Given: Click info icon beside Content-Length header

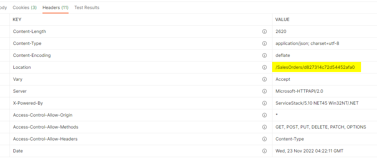Looking at the screenshot, I should tap(265, 31).
